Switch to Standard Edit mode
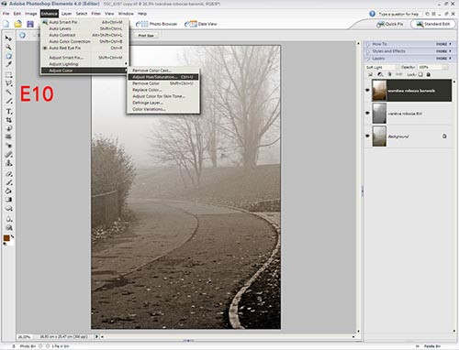The width and height of the screenshot is (459, 350). [433, 24]
